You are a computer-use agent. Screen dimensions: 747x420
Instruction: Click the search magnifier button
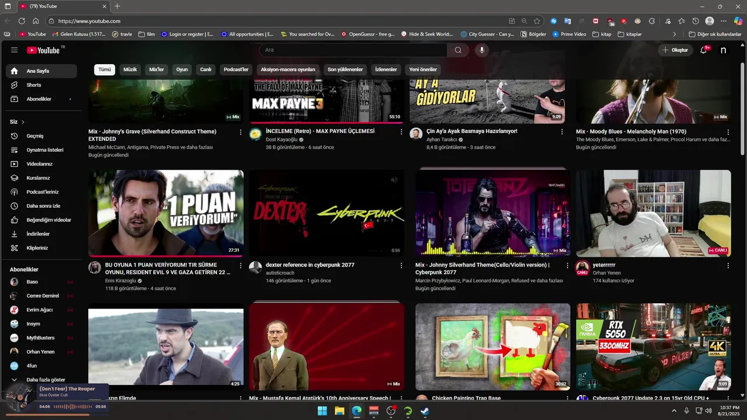[458, 50]
